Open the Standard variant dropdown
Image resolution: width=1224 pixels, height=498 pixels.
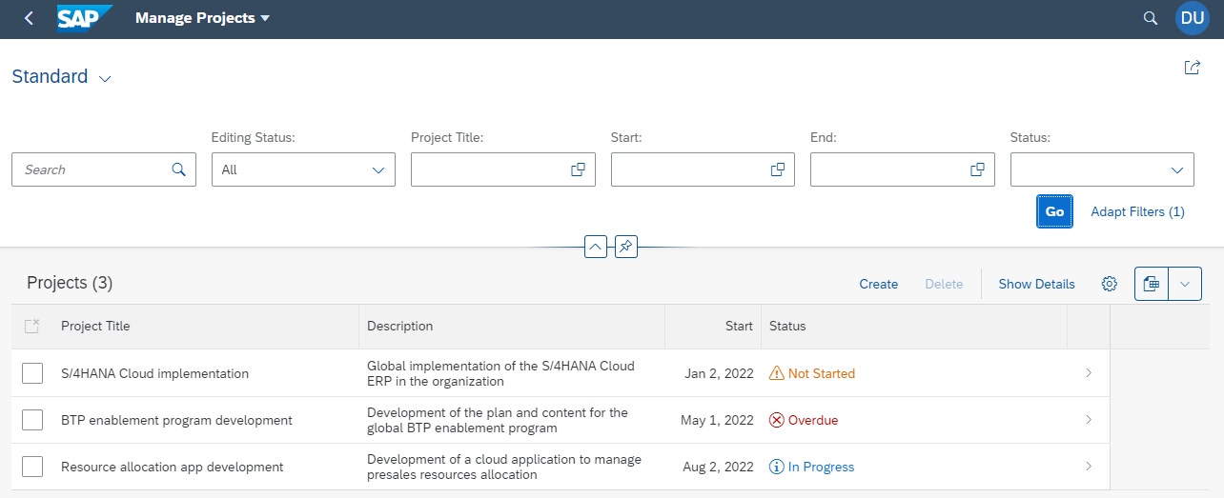click(105, 78)
